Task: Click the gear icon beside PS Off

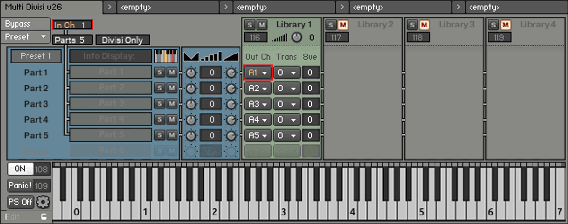Action: (x=43, y=202)
